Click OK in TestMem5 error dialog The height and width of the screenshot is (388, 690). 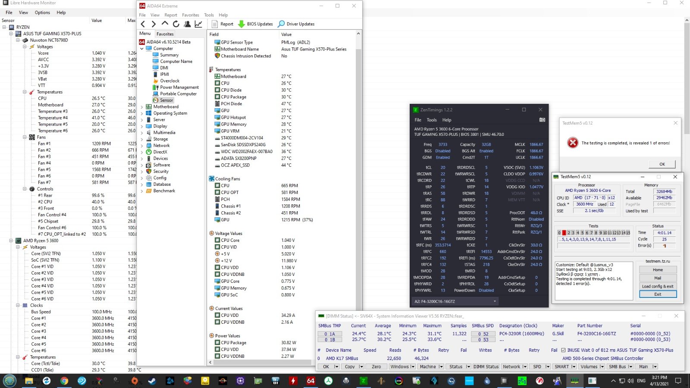coord(662,164)
